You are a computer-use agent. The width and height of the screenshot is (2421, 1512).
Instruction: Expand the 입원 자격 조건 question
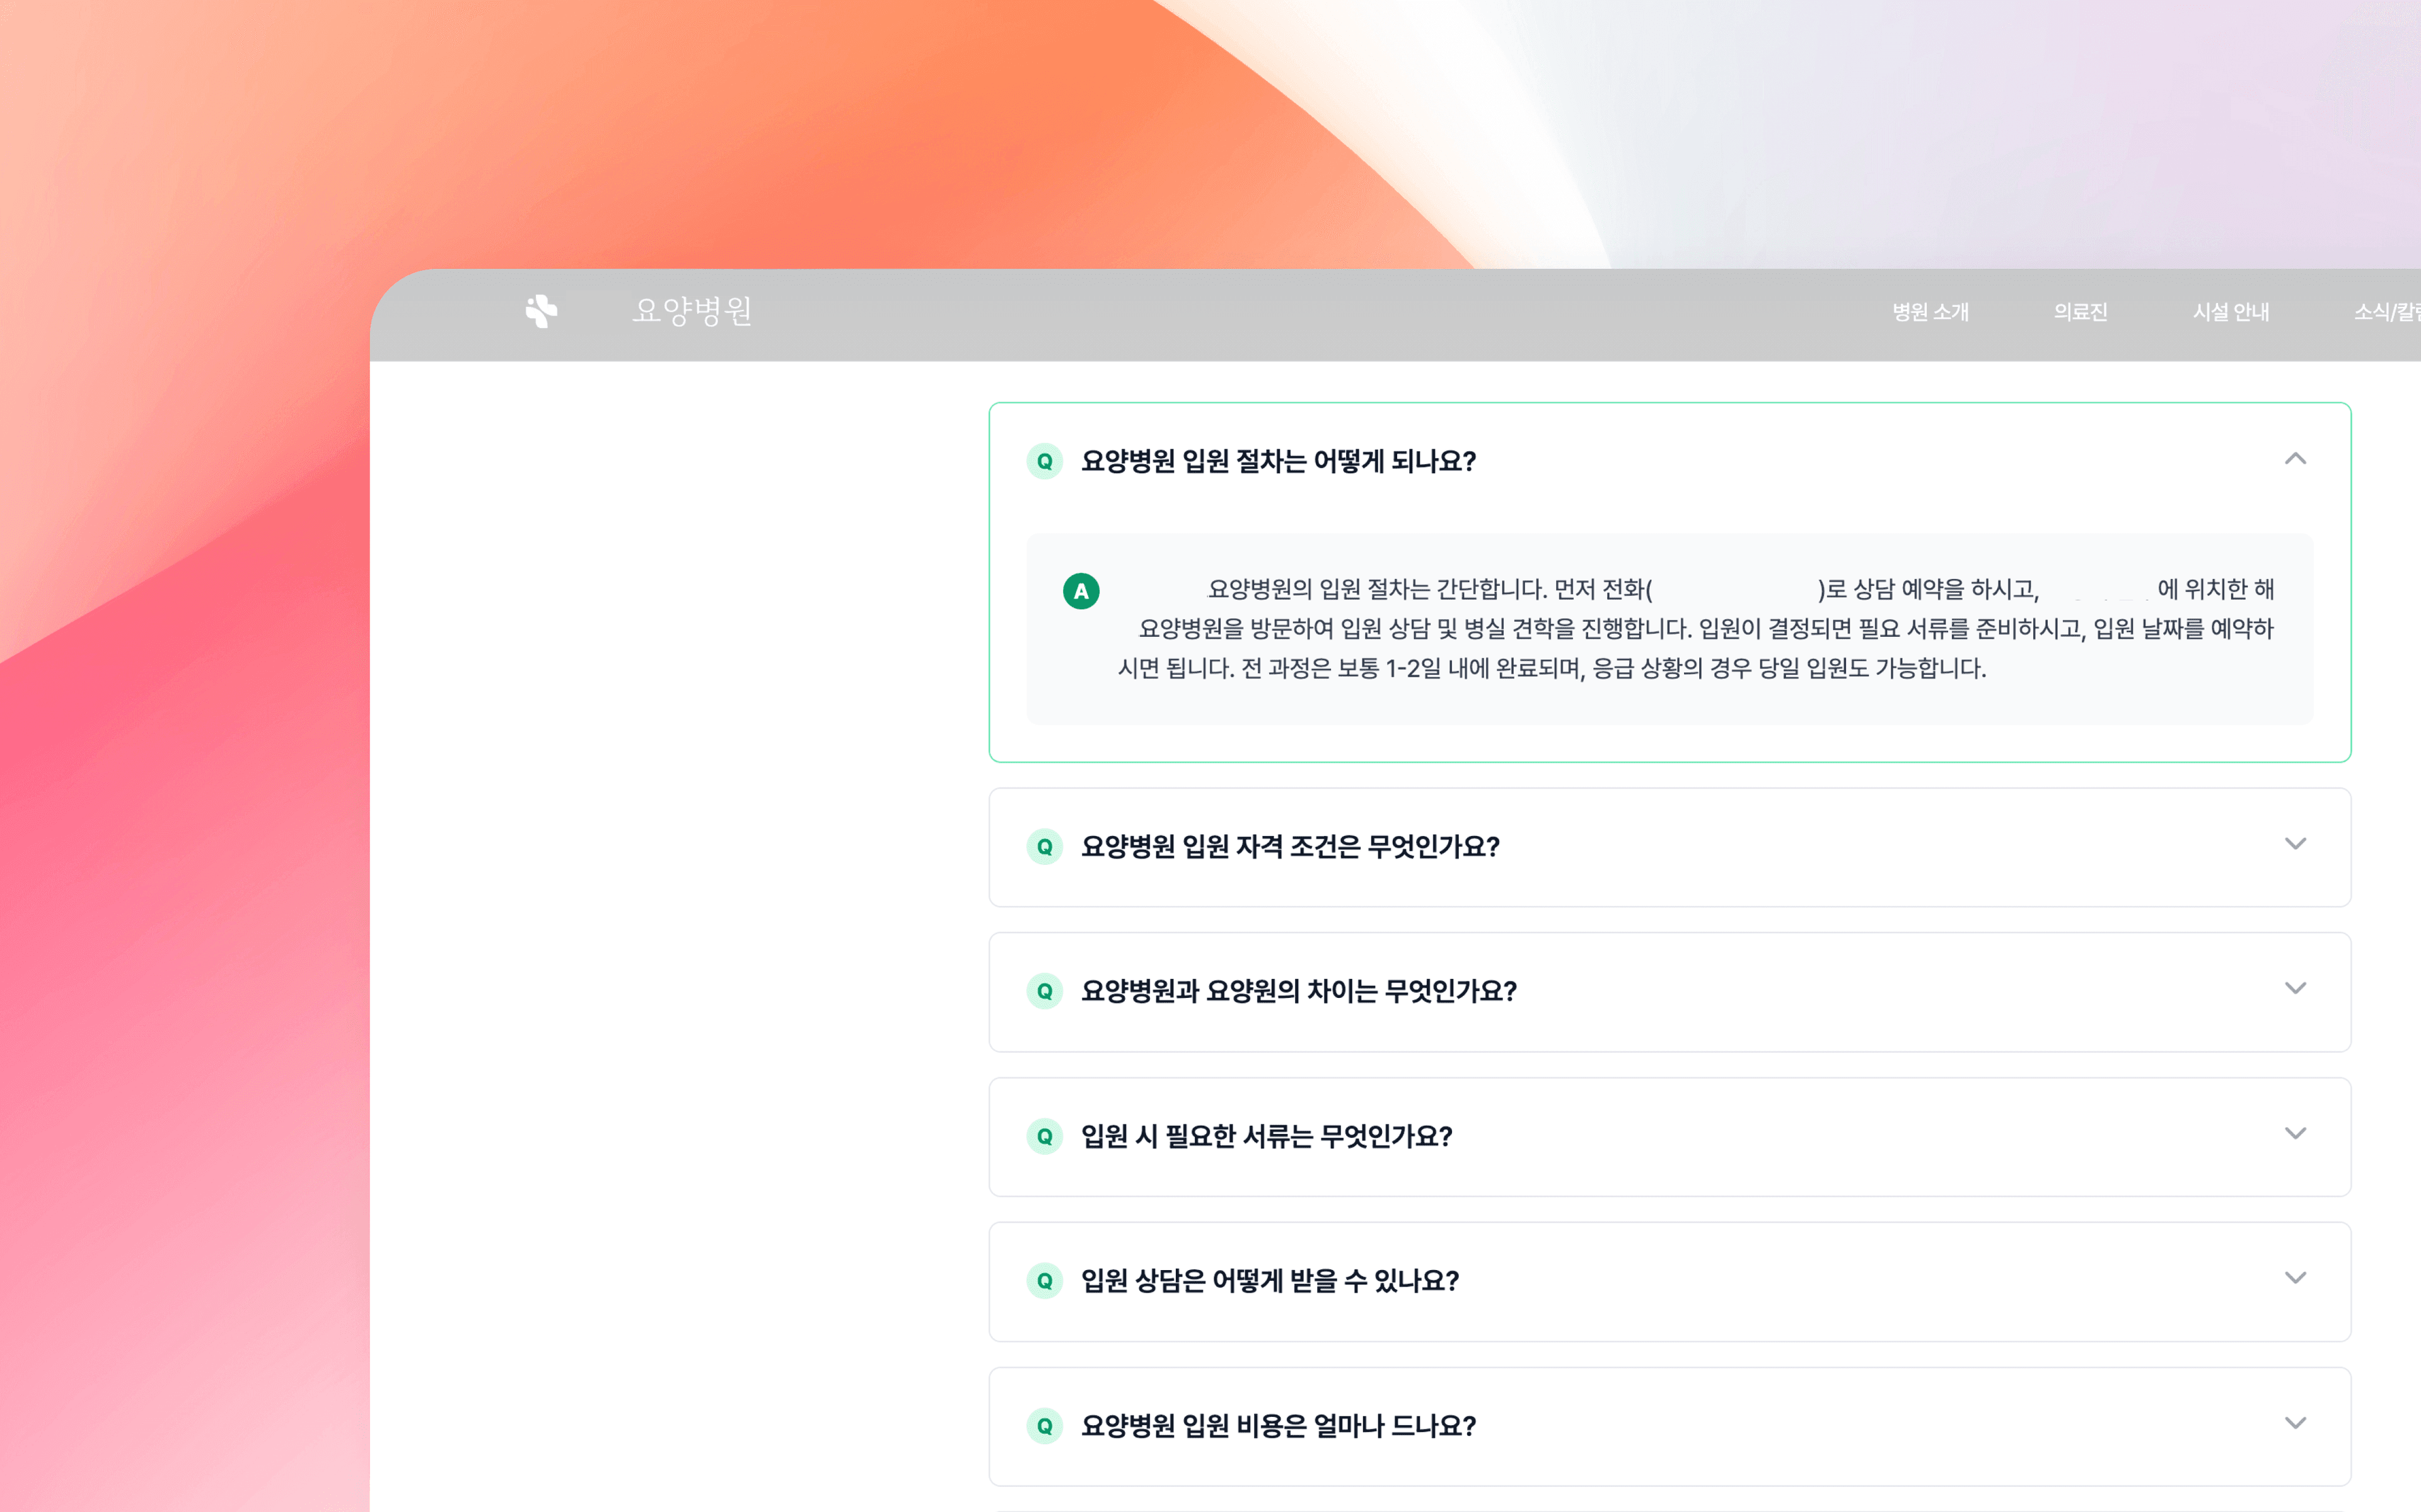[x=2297, y=845]
